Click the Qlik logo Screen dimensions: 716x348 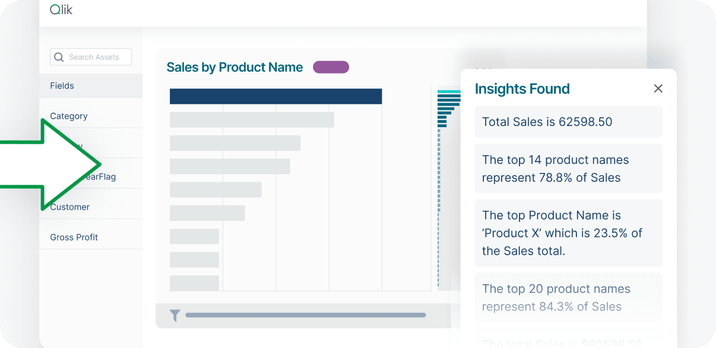pos(61,10)
